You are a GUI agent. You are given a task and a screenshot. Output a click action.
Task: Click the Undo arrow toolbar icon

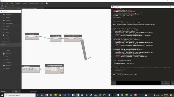[13, 6]
